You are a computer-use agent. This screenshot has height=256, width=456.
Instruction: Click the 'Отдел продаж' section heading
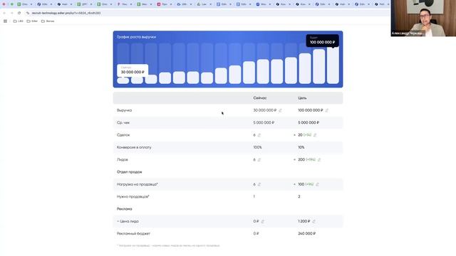point(130,172)
